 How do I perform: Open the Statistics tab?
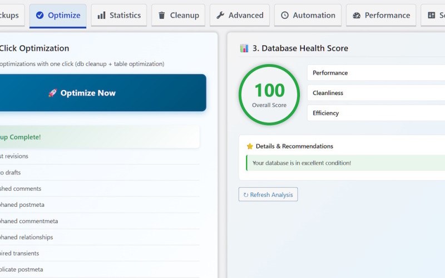119,16
